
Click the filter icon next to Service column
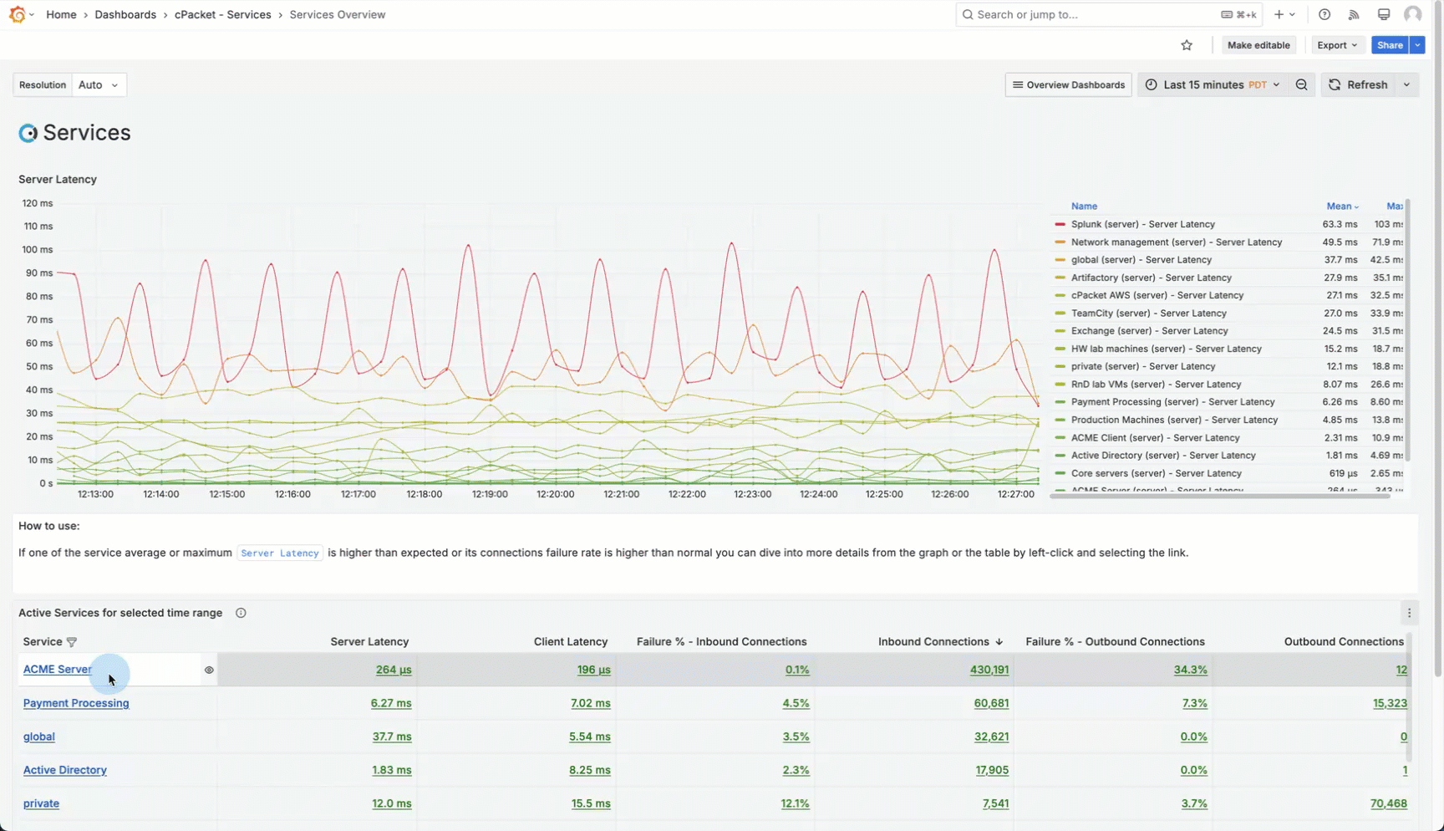point(72,642)
